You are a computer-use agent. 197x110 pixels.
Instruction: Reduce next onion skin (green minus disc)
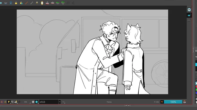(58, 3)
